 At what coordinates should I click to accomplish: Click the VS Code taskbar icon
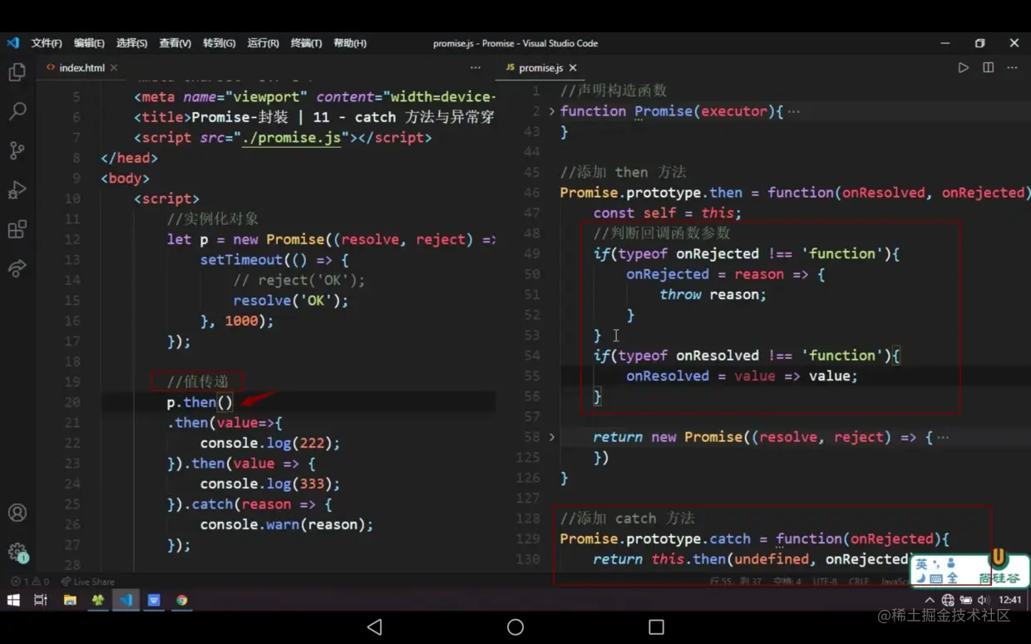pos(126,600)
